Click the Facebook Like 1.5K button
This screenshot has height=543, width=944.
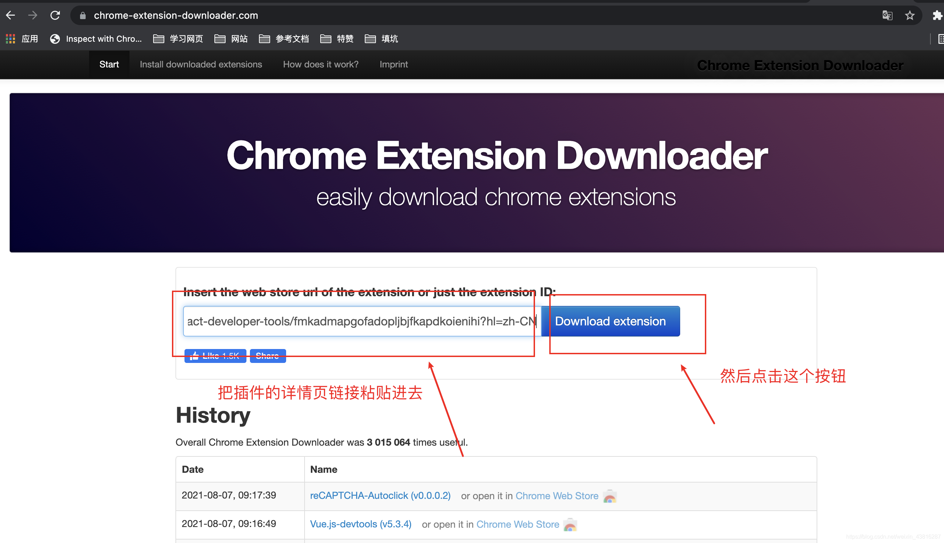click(x=215, y=356)
